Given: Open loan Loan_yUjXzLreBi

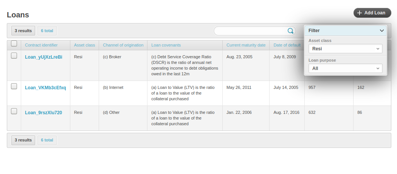Looking at the screenshot, I should coord(43,57).
